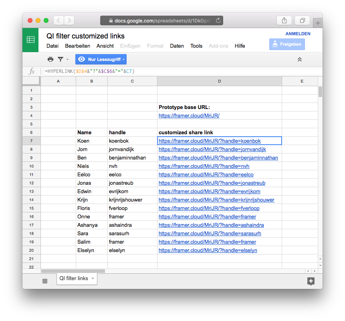Select the cell containing Elselyn
This screenshot has height=321, width=345.
(92, 250)
